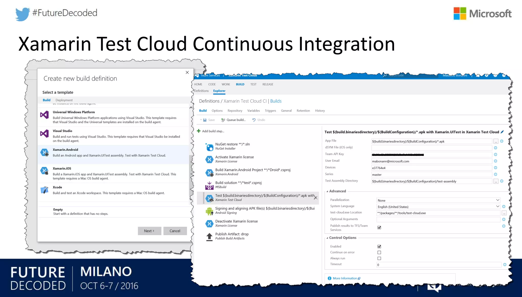The height and width of the screenshot is (297, 522).
Task: Open the Android Signing step icon
Action: point(209,211)
